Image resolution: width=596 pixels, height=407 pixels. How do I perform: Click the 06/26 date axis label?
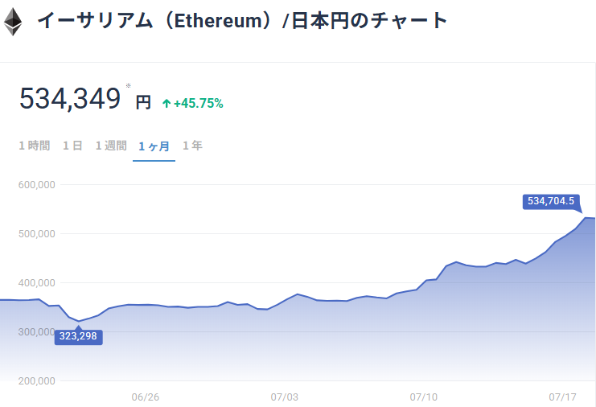(x=145, y=397)
